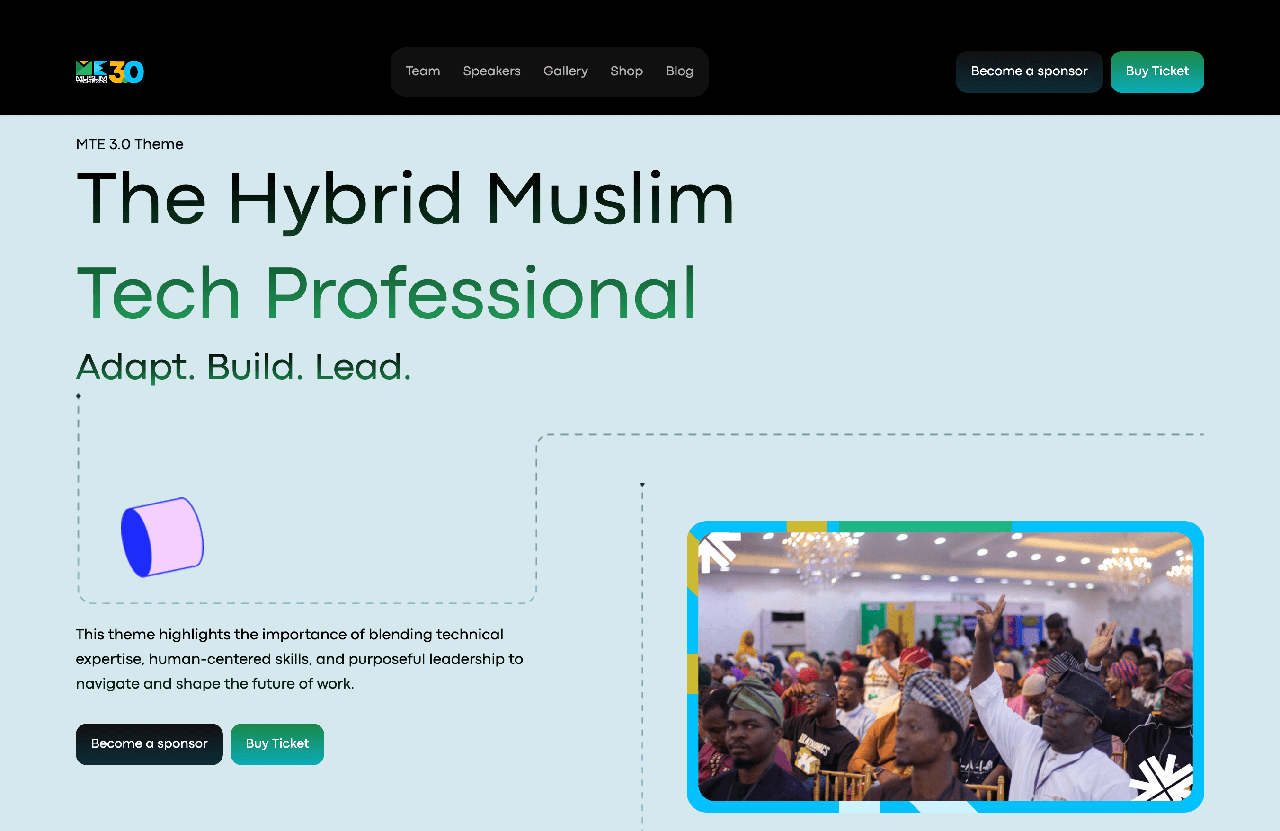Image resolution: width=1280 pixels, height=831 pixels.
Task: Click the header Buy Ticket button
Action: point(1156,71)
